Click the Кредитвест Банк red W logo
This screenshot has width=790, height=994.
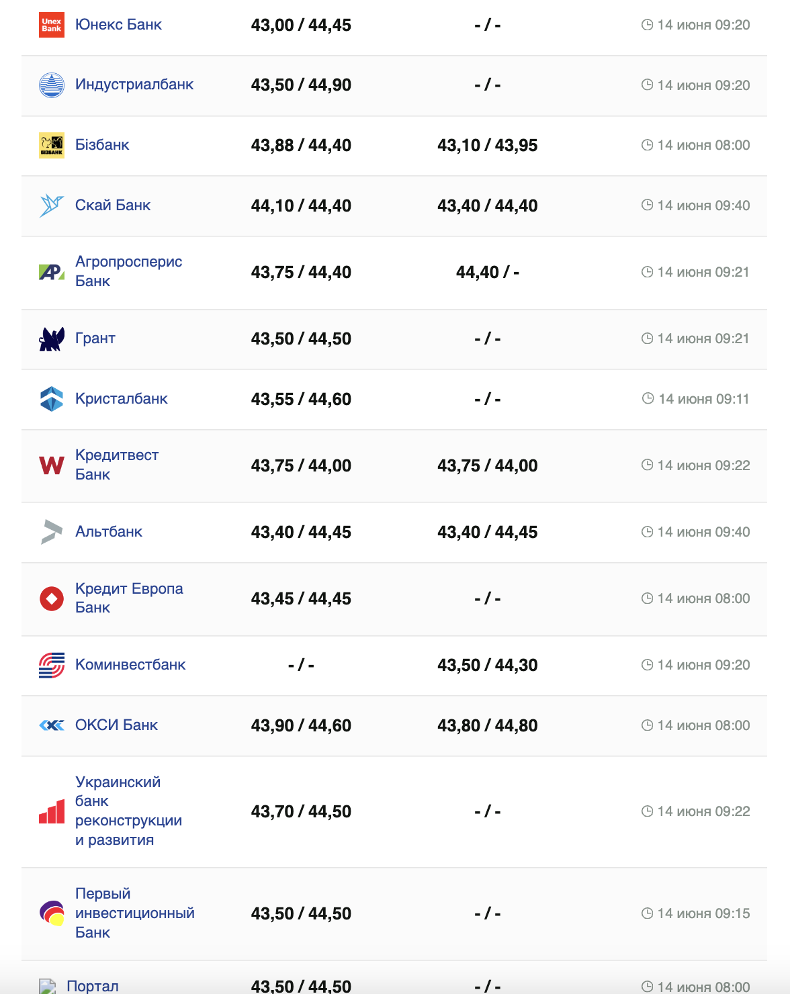coord(52,465)
